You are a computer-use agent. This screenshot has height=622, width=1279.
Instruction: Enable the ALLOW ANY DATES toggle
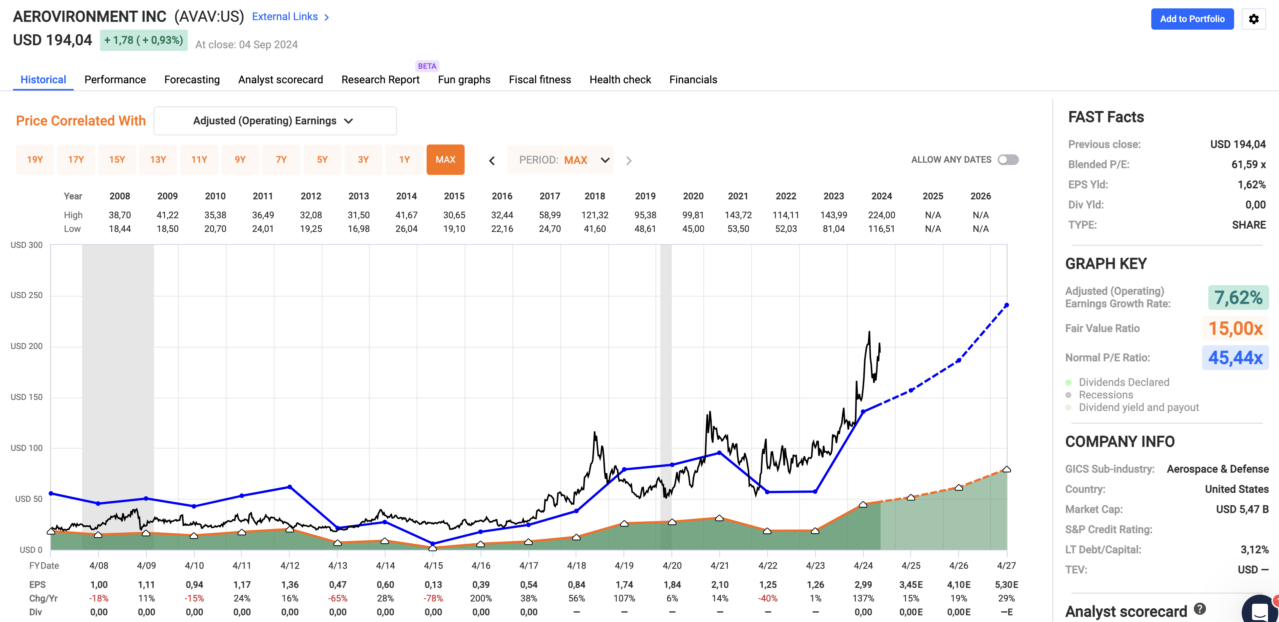coord(1008,159)
